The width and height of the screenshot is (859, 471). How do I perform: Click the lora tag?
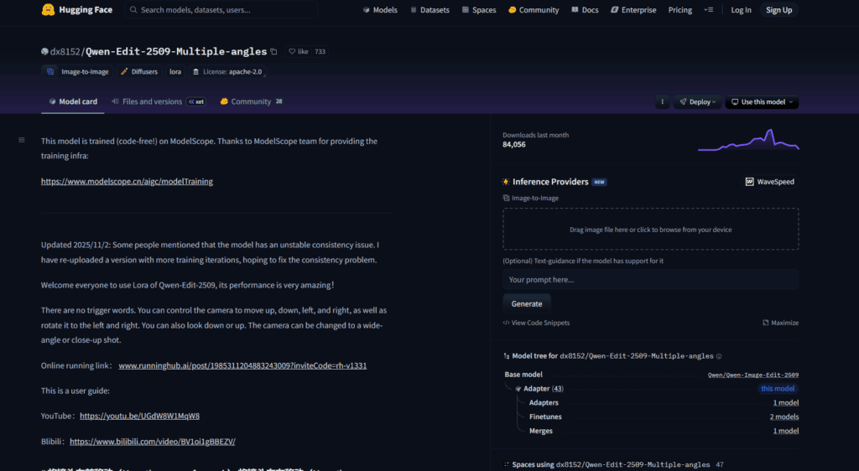click(x=174, y=72)
